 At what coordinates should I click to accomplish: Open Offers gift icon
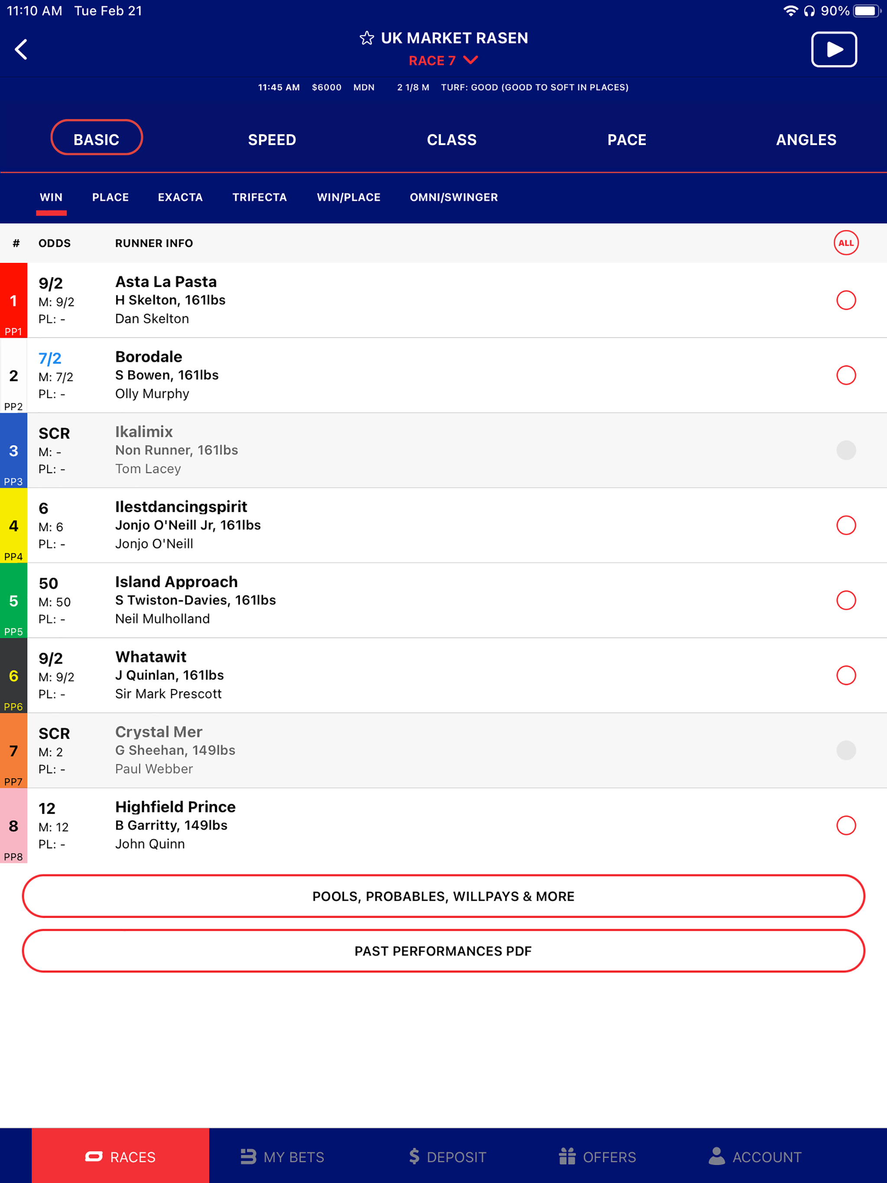point(597,1156)
